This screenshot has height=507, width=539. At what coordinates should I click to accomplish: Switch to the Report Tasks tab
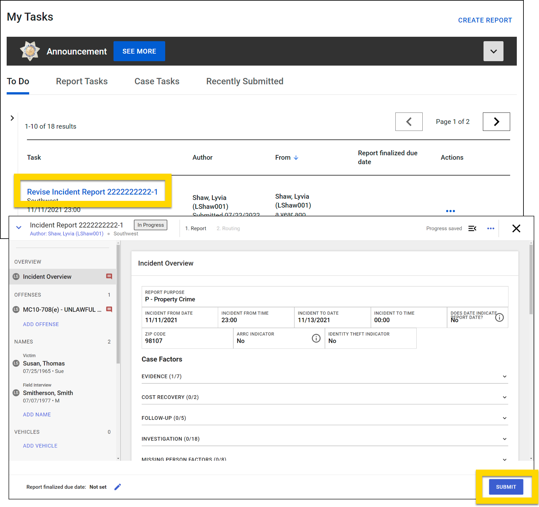tap(82, 81)
